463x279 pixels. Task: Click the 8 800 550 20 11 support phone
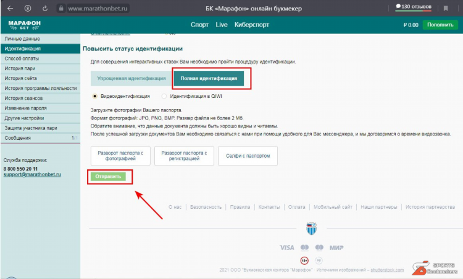(x=20, y=169)
